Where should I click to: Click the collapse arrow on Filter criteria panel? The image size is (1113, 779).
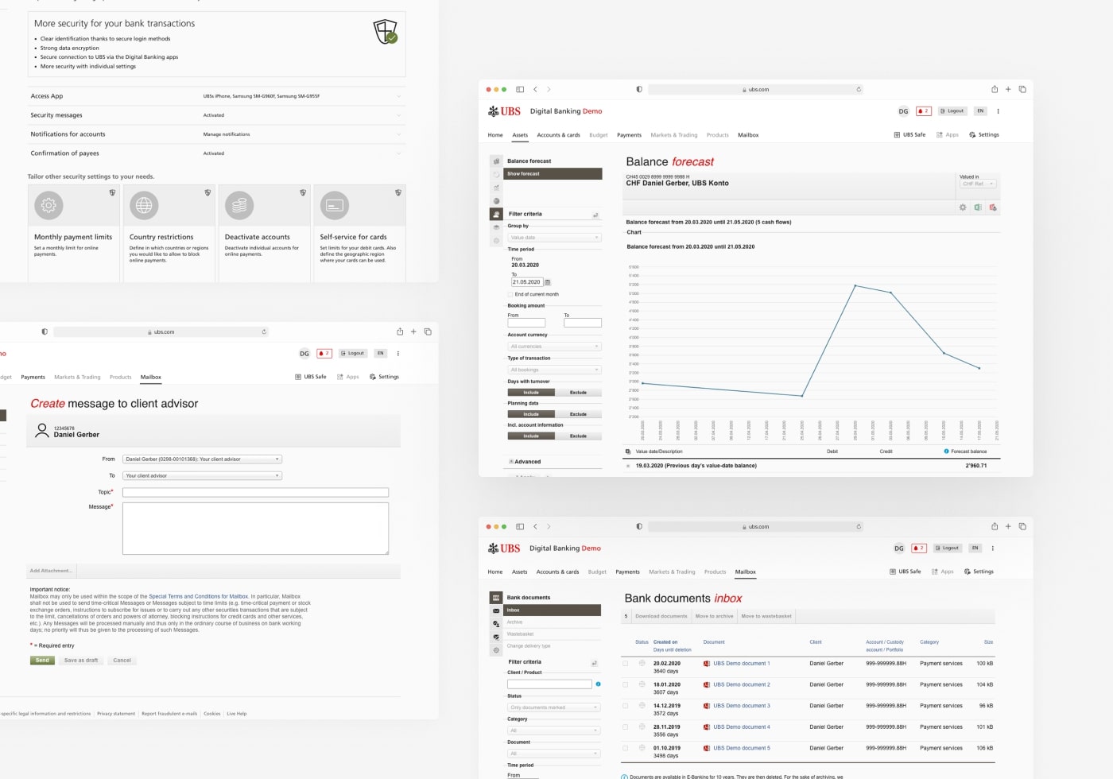pos(595,215)
